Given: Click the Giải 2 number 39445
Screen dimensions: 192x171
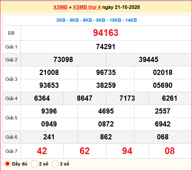Looking at the screenshot, I should click(x=149, y=60).
